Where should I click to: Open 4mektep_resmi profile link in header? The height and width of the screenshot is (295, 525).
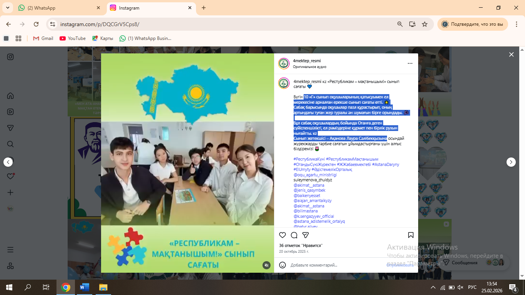pyautogui.click(x=307, y=61)
